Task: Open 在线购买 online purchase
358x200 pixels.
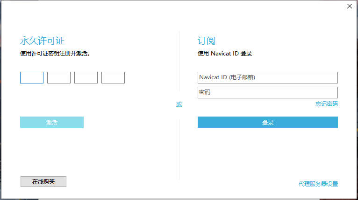Action: [x=43, y=181]
